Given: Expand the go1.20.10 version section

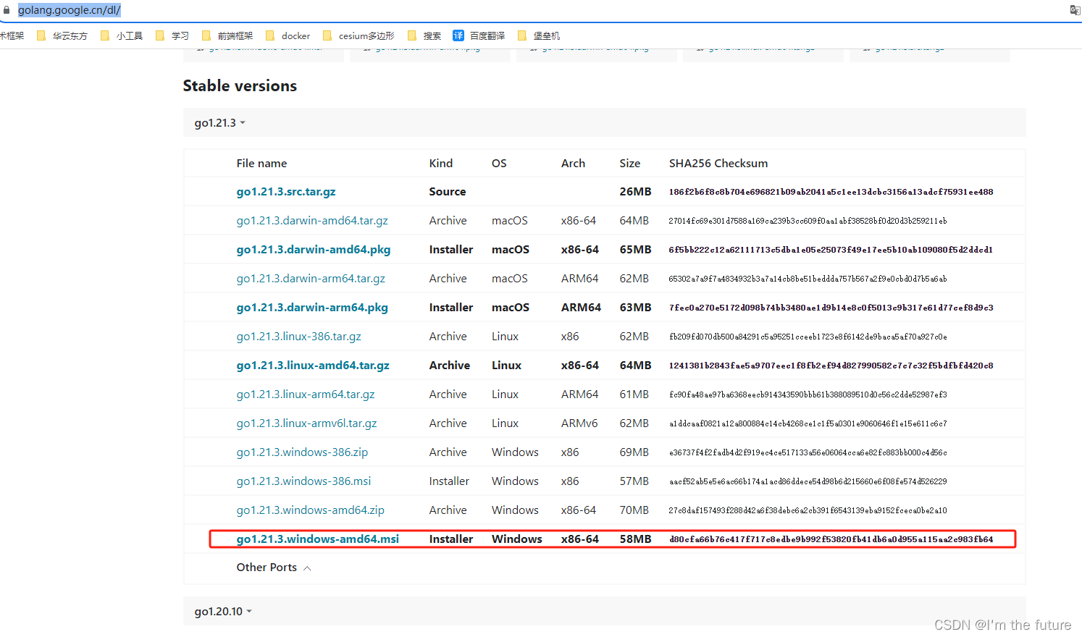Looking at the screenshot, I should tap(223, 612).
